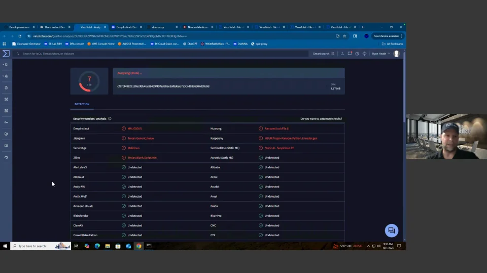This screenshot has height=273, width=487.
Task: Click the file document icon in sidebar
Action: click(6, 87)
